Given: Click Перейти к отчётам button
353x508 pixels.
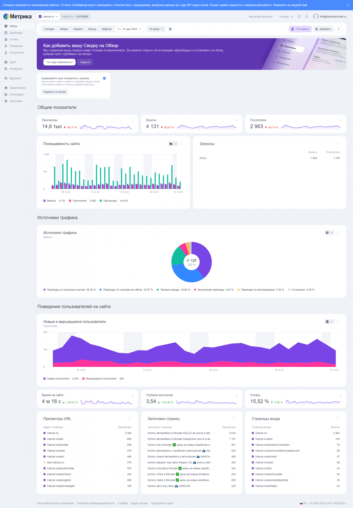Looking at the screenshot, I should click(x=55, y=92).
